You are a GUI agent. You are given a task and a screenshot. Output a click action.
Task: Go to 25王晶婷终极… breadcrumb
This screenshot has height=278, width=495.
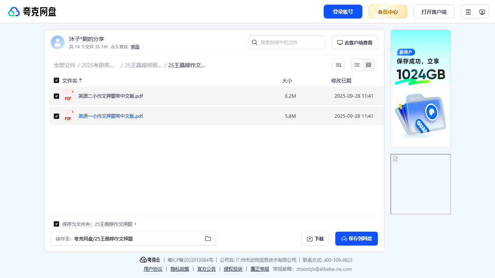pos(143,65)
